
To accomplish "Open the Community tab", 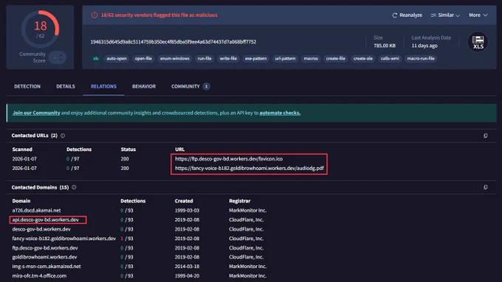I will [185, 86].
